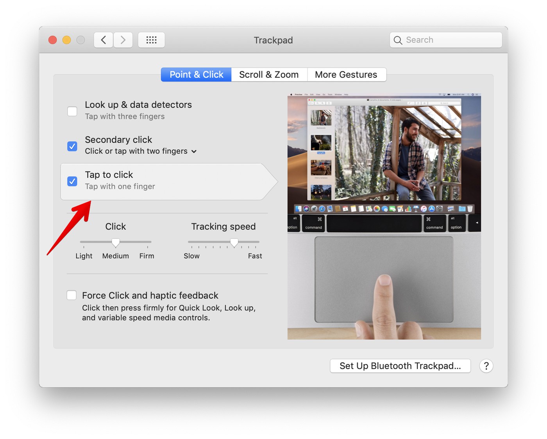Minimize the window using the yellow button

67,40
